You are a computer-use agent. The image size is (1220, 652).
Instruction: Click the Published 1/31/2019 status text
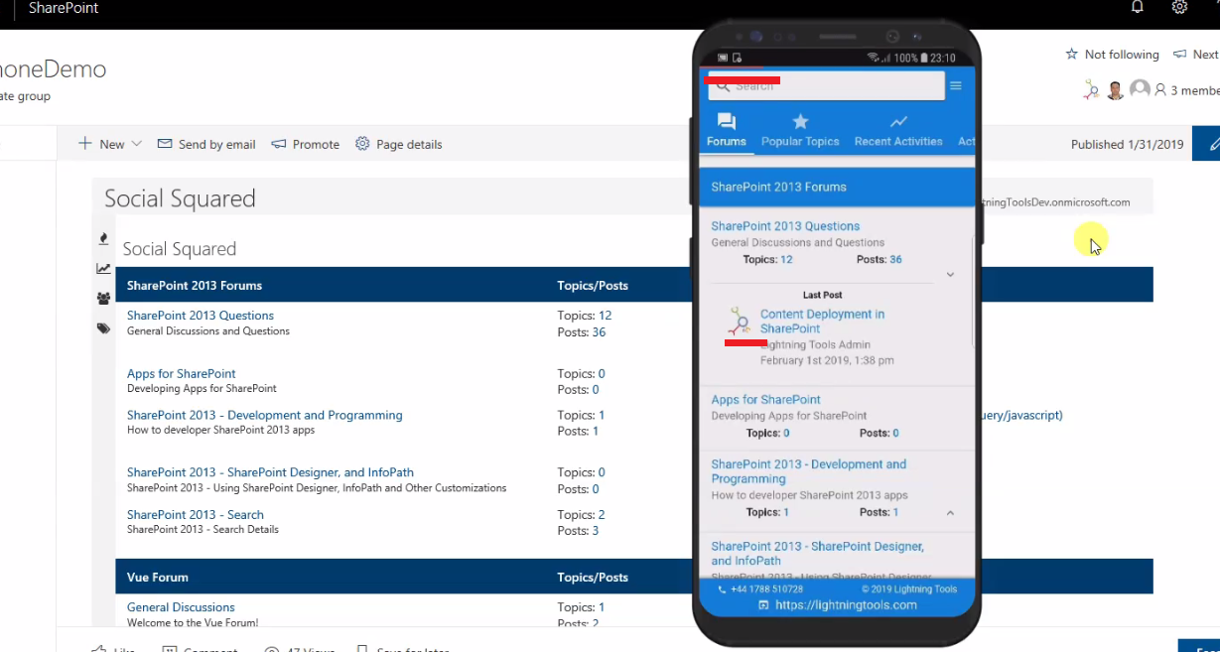click(x=1127, y=144)
